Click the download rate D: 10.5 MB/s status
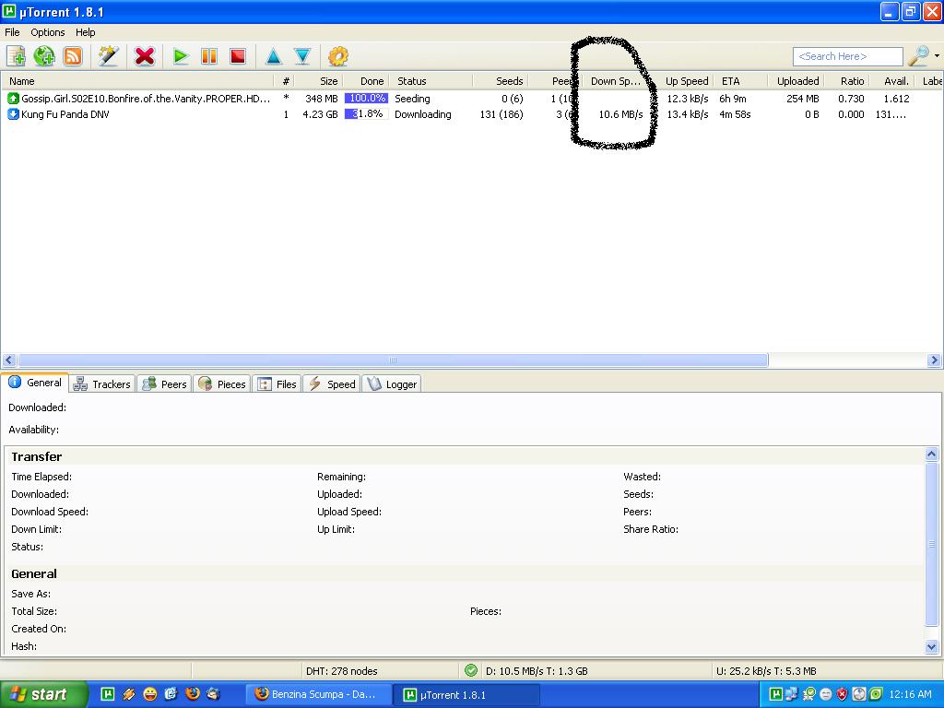This screenshot has height=708, width=944. 537,671
